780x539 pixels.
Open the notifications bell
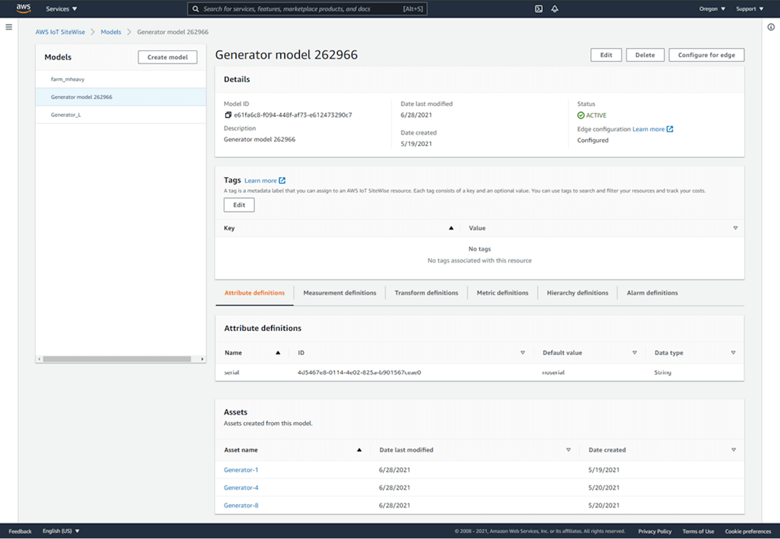[555, 9]
